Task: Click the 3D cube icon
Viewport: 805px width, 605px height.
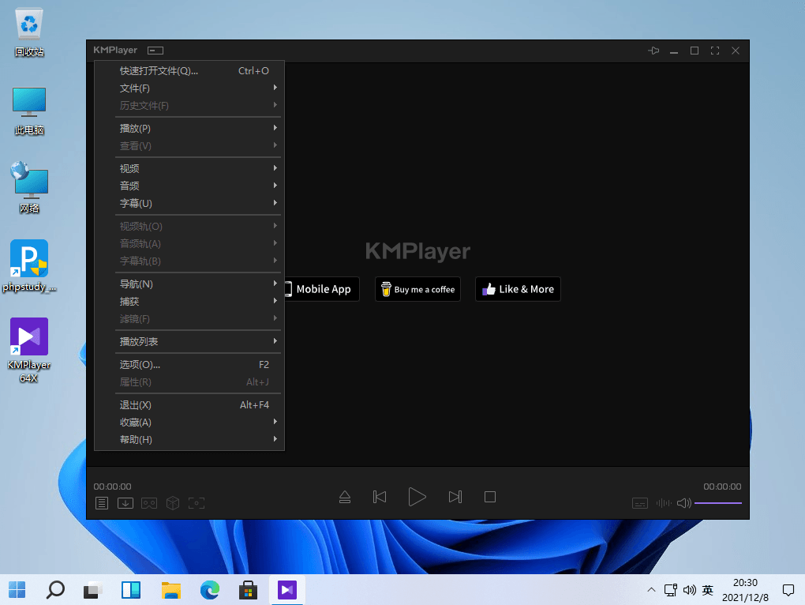Action: (x=173, y=503)
